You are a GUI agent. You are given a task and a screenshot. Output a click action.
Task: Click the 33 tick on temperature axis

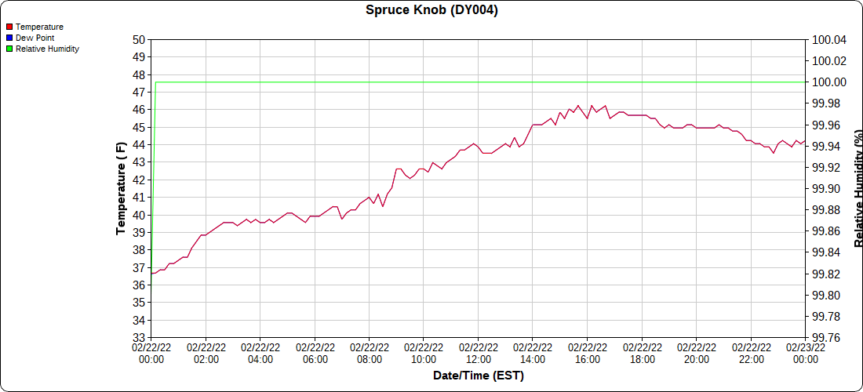pyautogui.click(x=139, y=338)
